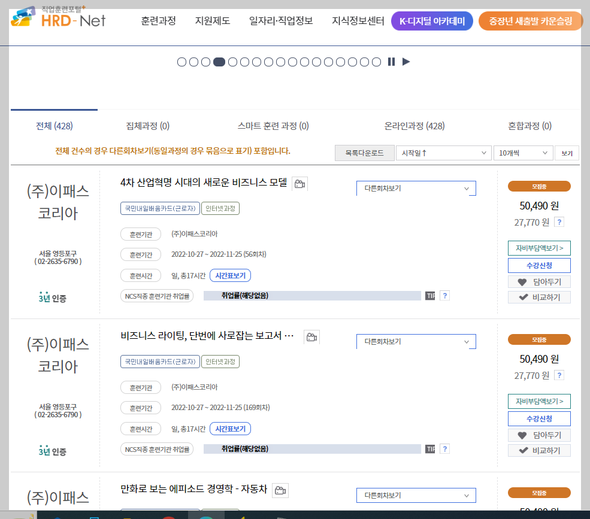Expand 다른회차보기 for 비즈니스 라이팅 course
The width and height of the screenshot is (590, 519).
coord(416,341)
